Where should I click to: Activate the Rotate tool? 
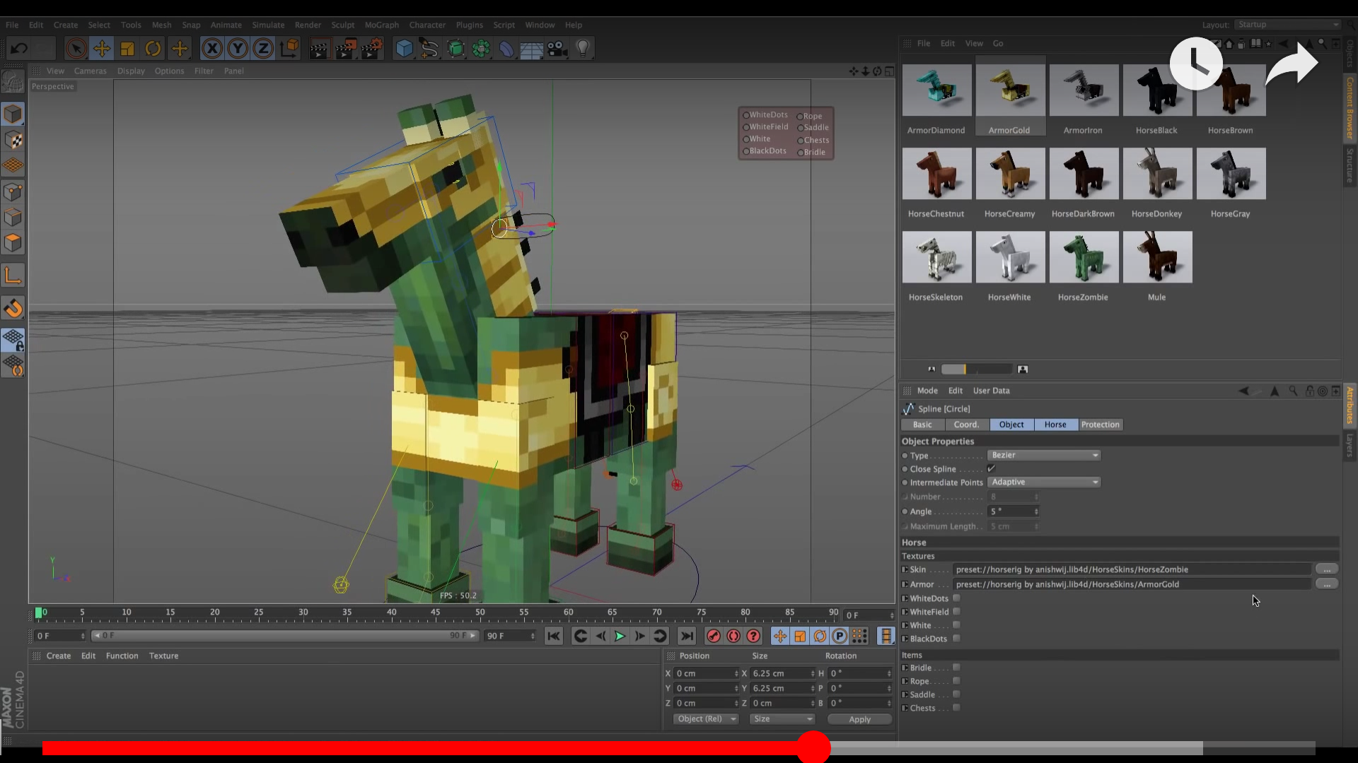(x=153, y=49)
